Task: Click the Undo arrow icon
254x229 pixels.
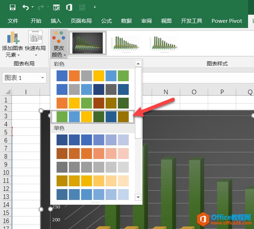Action: [25, 7]
